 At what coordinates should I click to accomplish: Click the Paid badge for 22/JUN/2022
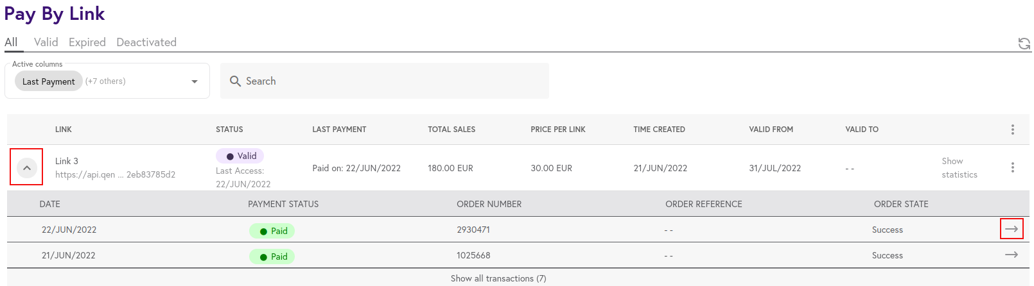272,231
